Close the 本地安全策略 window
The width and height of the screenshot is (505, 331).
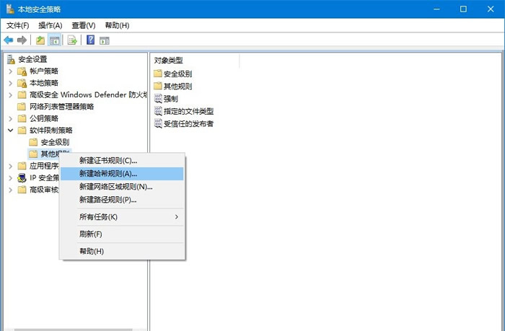click(491, 9)
